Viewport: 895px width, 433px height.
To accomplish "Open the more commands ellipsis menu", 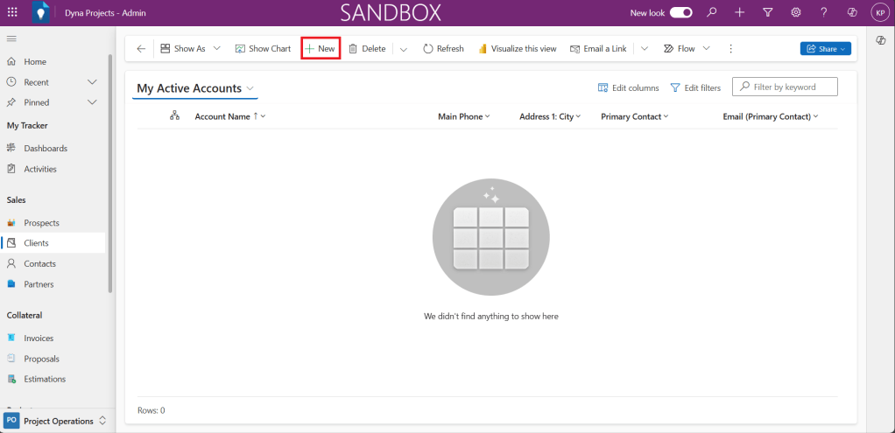I will tap(731, 49).
